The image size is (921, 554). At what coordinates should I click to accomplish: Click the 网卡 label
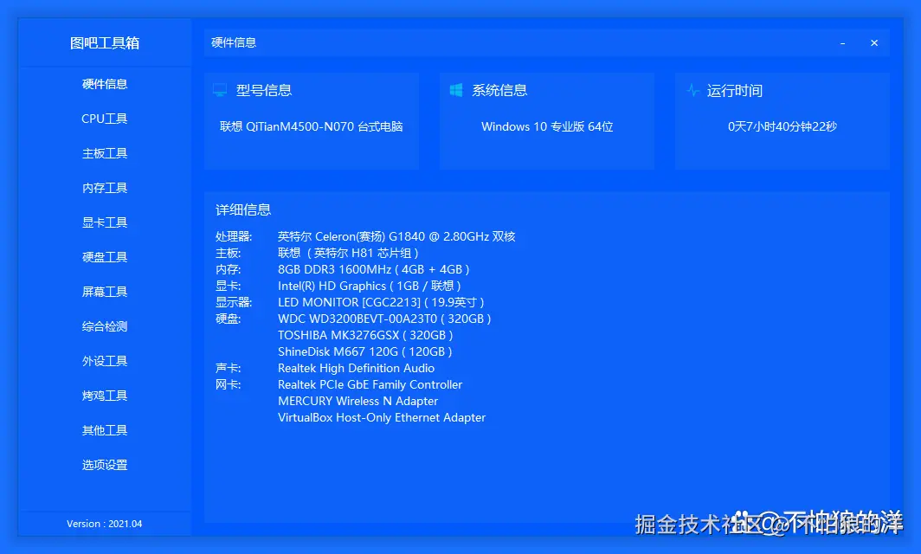point(228,384)
